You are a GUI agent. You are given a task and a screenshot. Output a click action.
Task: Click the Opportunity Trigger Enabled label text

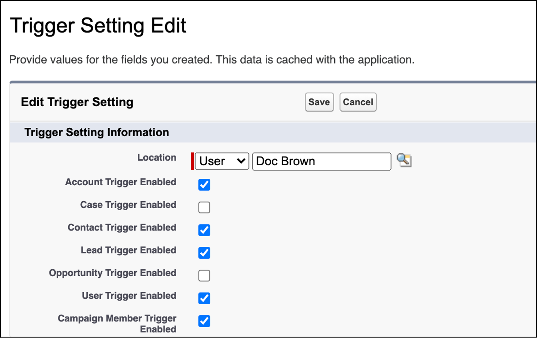point(113,273)
